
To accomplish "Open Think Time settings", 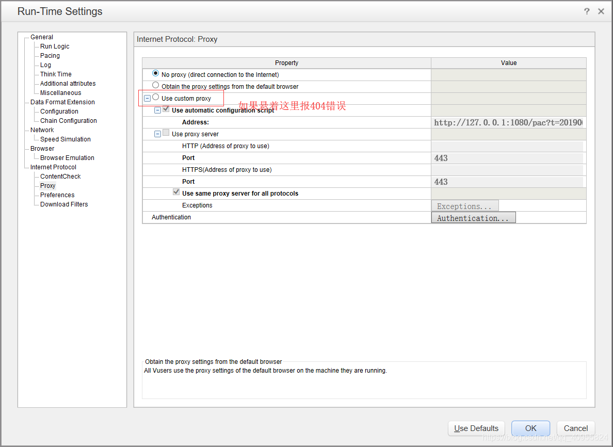I will (x=56, y=74).
